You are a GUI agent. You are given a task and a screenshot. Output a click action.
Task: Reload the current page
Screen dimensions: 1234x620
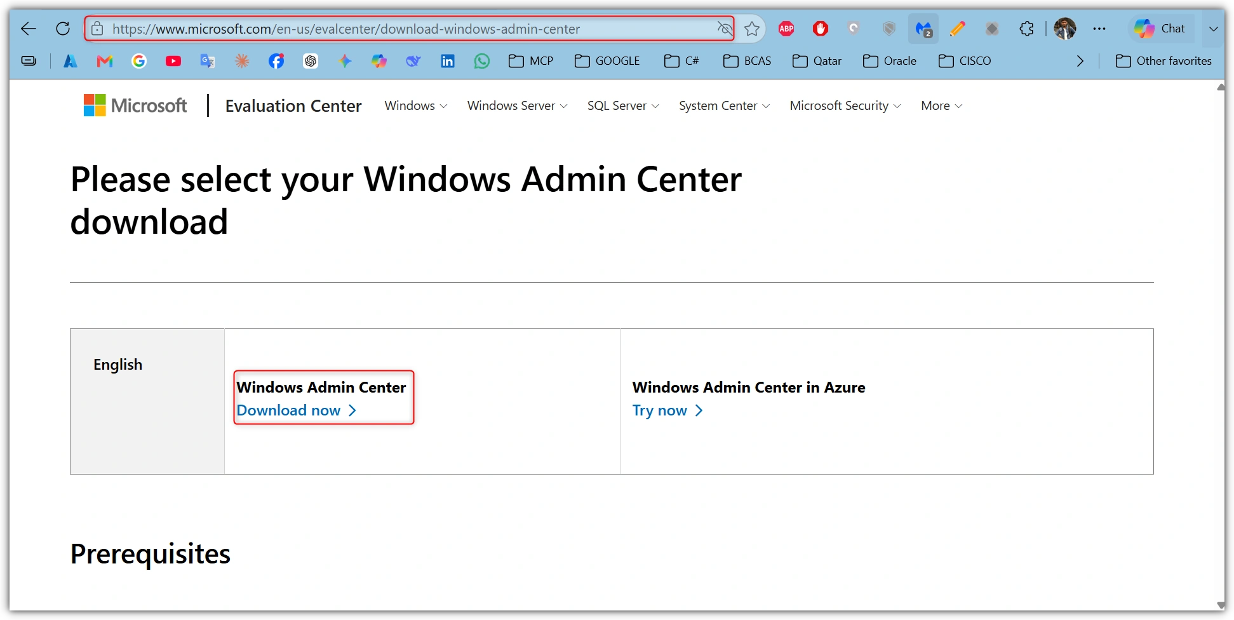click(63, 29)
